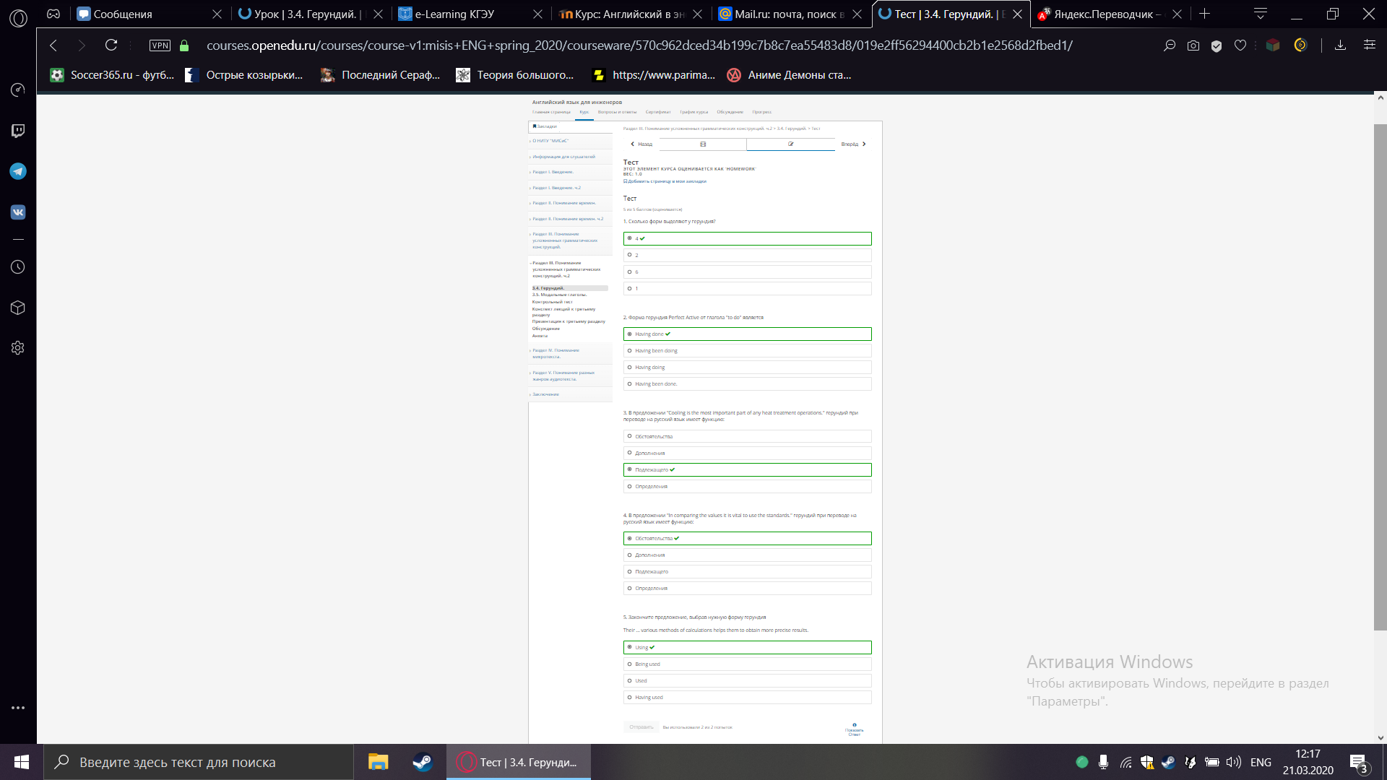Open a new tab with the plus button
This screenshot has height=780, width=1387.
[x=1204, y=14]
